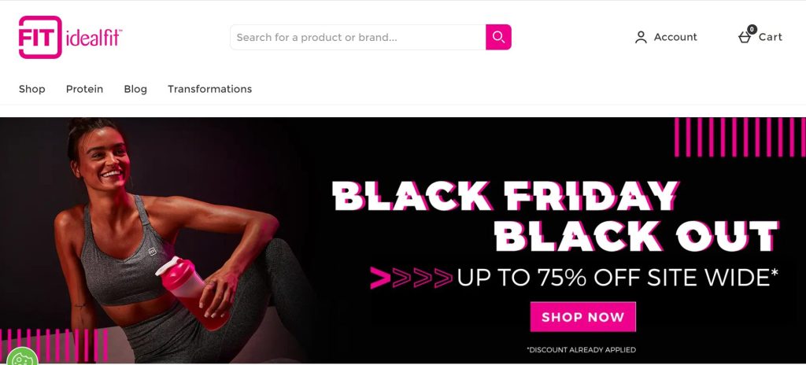This screenshot has width=806, height=365.
Task: Open the Cart text link
Action: 770,37
